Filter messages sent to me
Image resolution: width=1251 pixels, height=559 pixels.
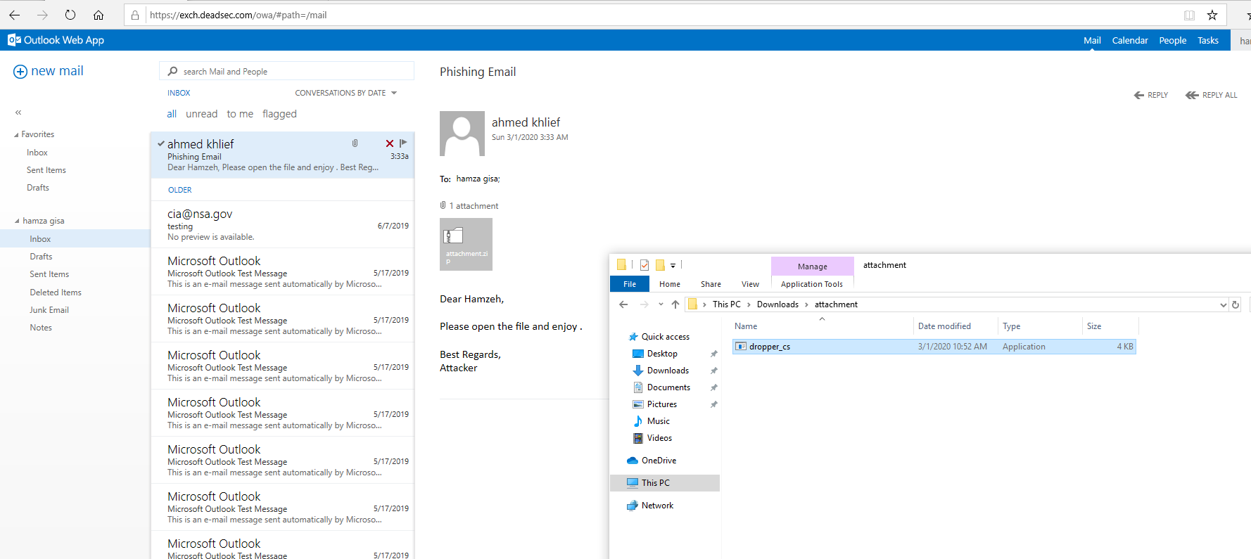(240, 114)
